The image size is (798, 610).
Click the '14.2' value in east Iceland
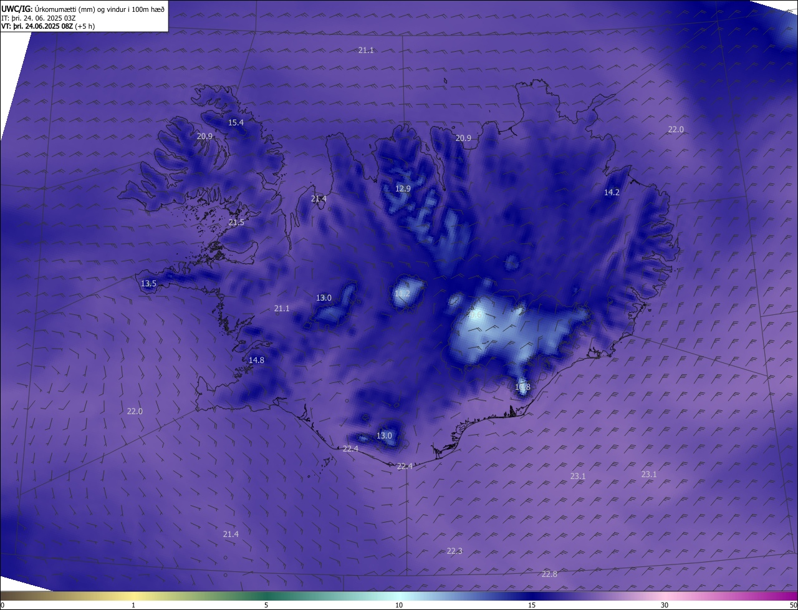(x=612, y=193)
